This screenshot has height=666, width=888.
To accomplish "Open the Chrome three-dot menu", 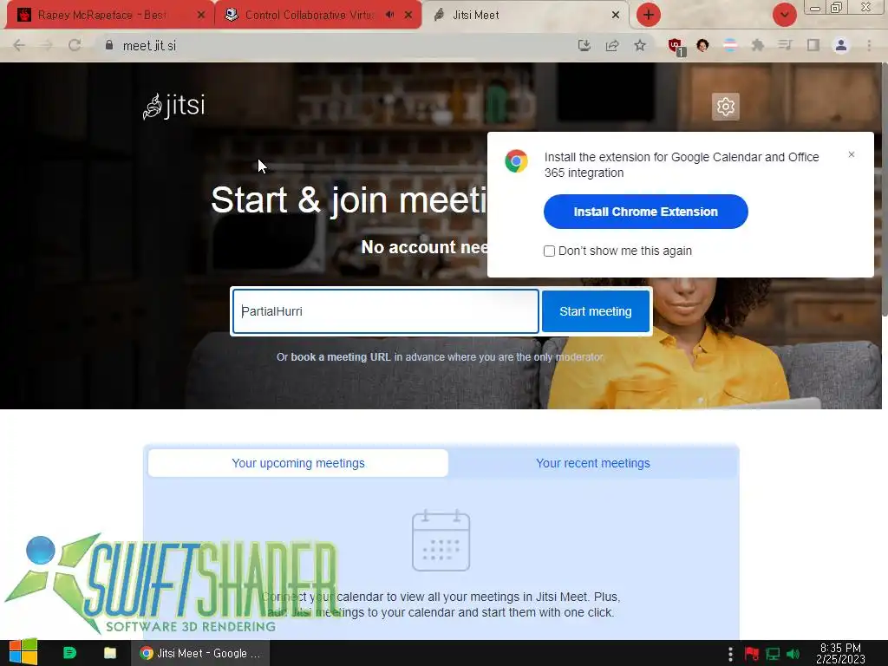I will (869, 45).
